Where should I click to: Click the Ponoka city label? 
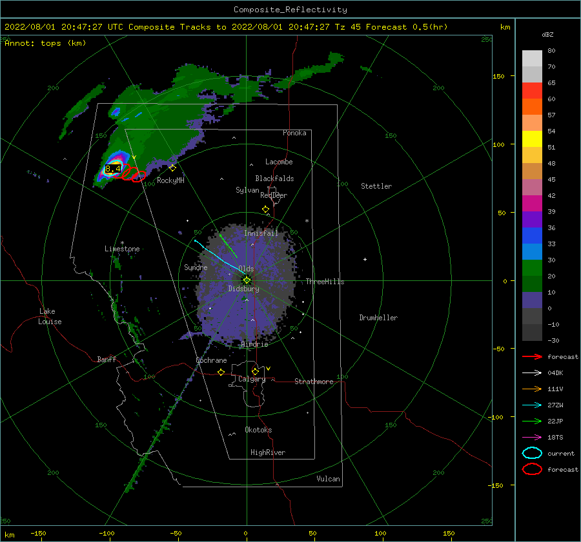click(294, 133)
